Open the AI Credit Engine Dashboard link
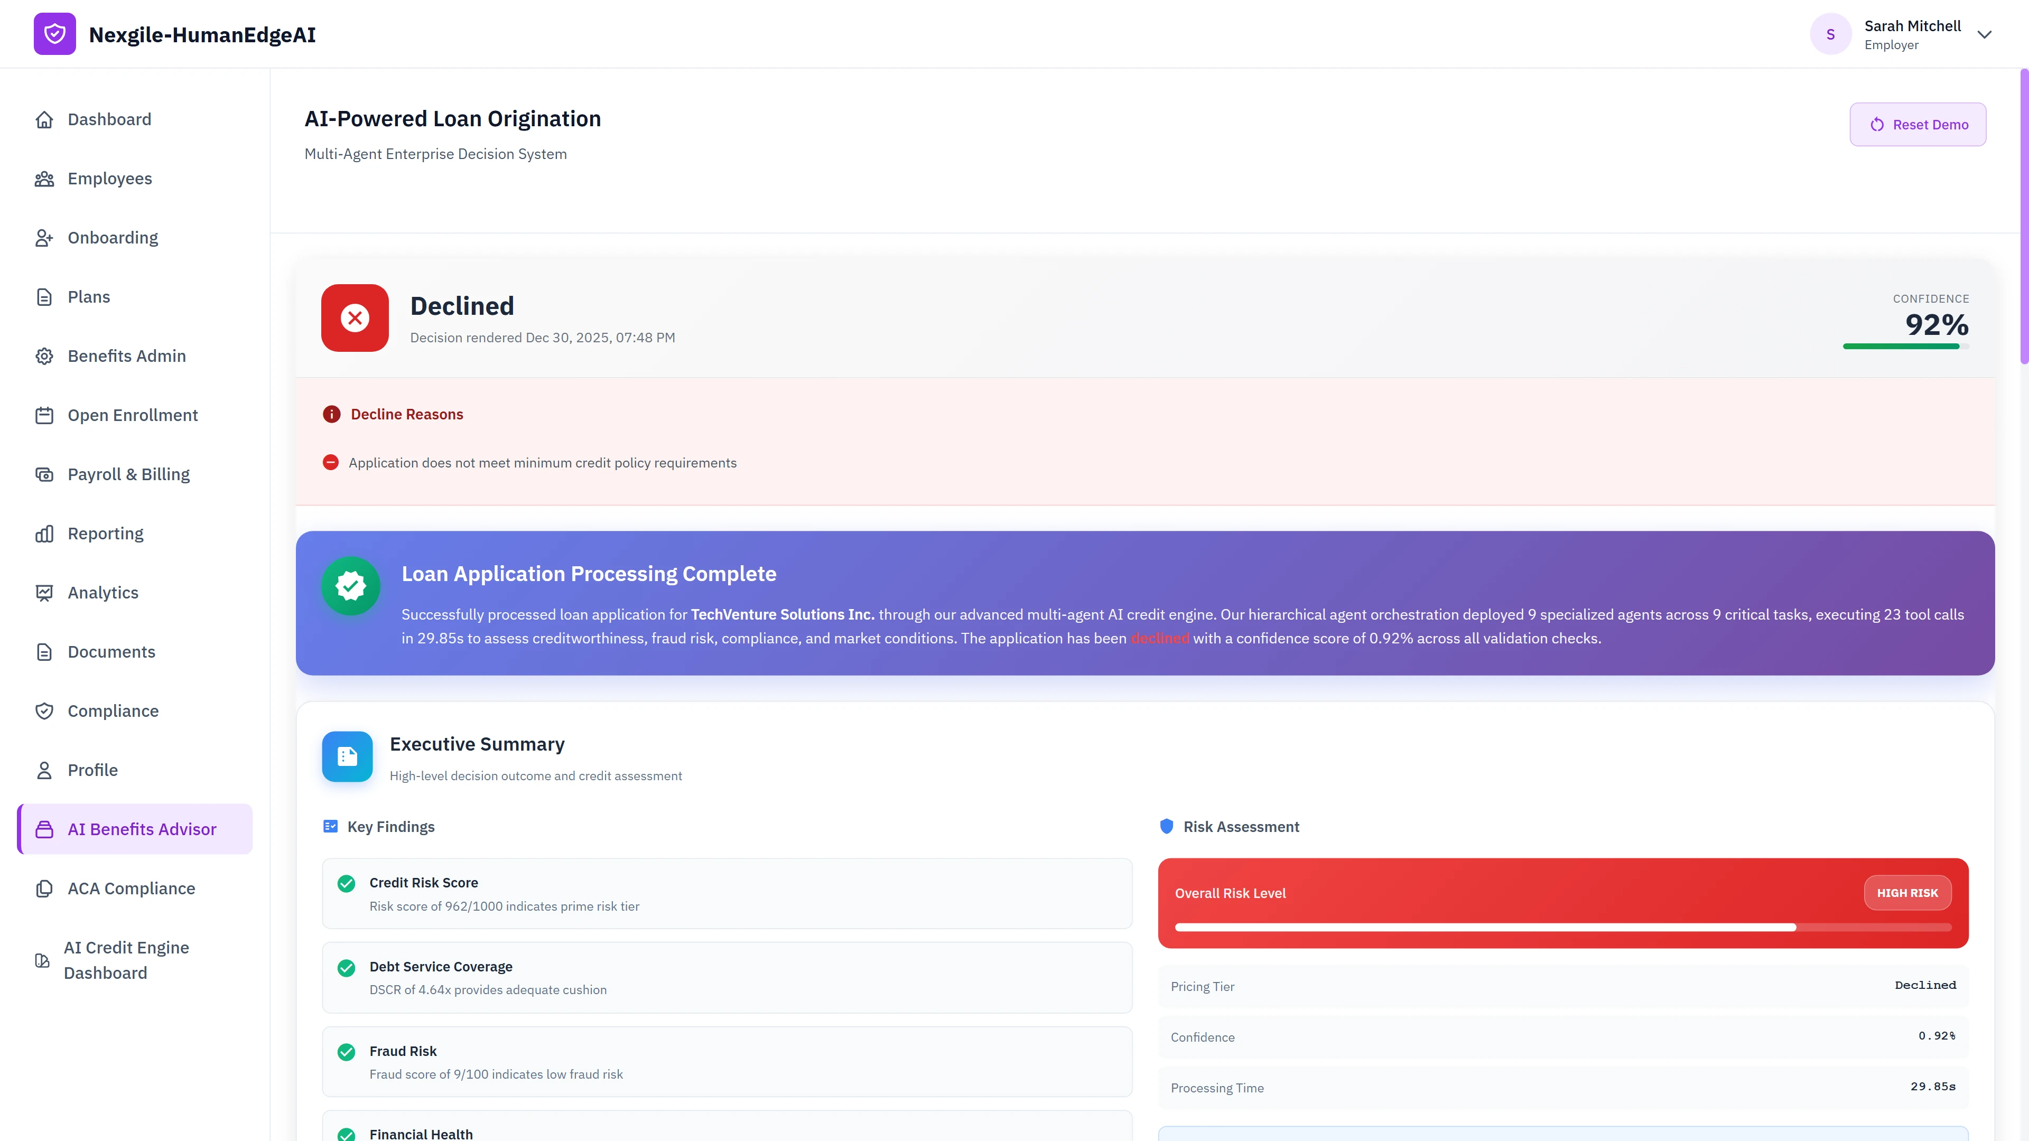 point(126,960)
